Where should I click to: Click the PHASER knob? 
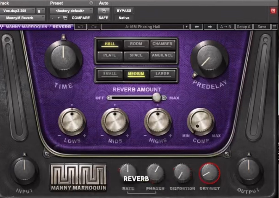tap(155, 172)
